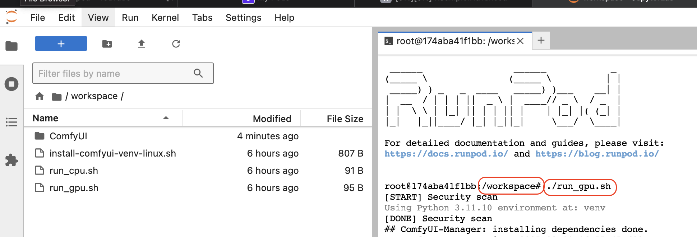Create a new folder using the toolbar icon
Image resolution: width=697 pixels, height=237 pixels.
pos(107,44)
